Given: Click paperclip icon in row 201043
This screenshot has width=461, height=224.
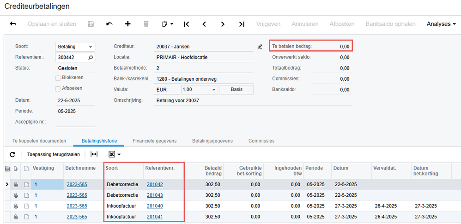Looking at the screenshot, I should [x=16, y=195].
